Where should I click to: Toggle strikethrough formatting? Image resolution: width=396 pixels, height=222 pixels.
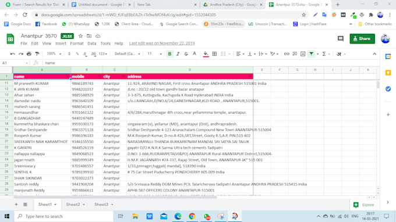(x=186, y=54)
